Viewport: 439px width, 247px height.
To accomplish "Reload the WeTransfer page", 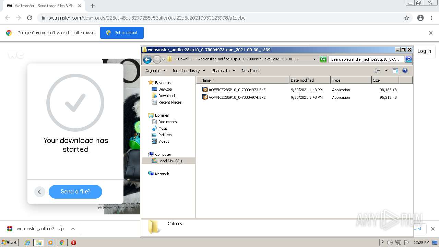I will point(29,18).
